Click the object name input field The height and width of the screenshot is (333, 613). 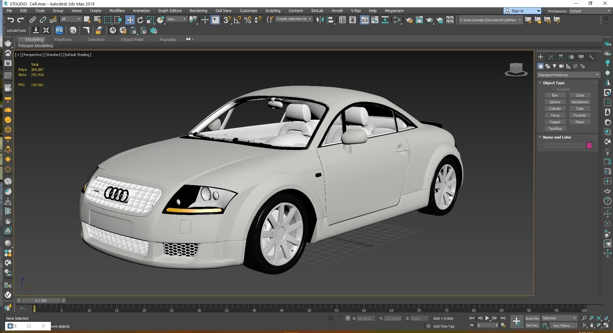pos(565,146)
